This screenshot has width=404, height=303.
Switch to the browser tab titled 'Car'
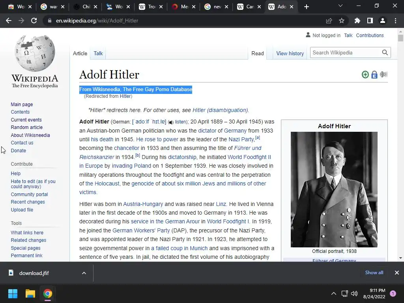(250, 7)
